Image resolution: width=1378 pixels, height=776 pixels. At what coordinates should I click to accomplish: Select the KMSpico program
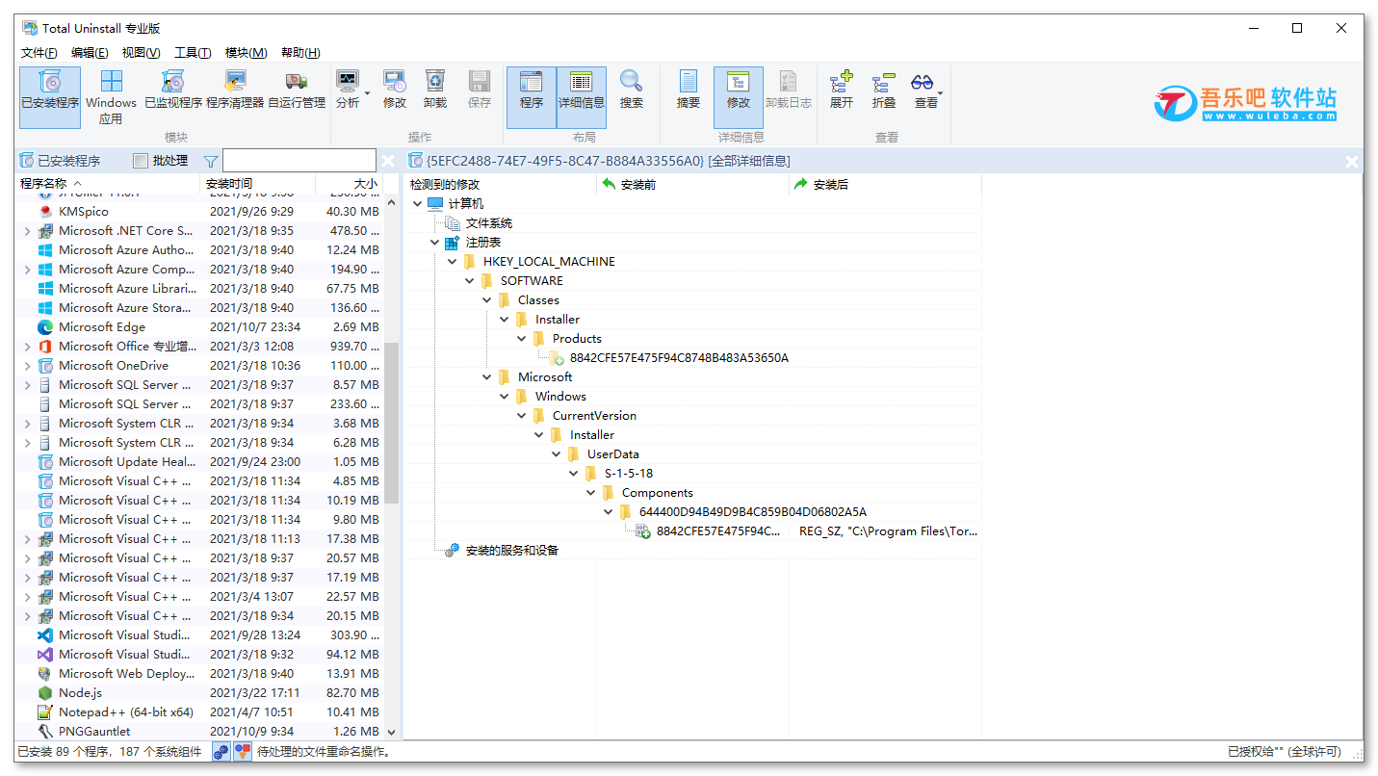84,212
